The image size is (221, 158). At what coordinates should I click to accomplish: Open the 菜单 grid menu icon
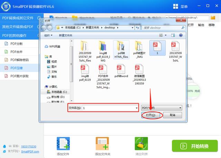(x=175, y=7)
